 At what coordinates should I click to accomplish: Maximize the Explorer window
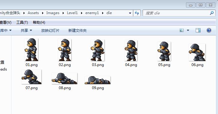pos(201,5)
